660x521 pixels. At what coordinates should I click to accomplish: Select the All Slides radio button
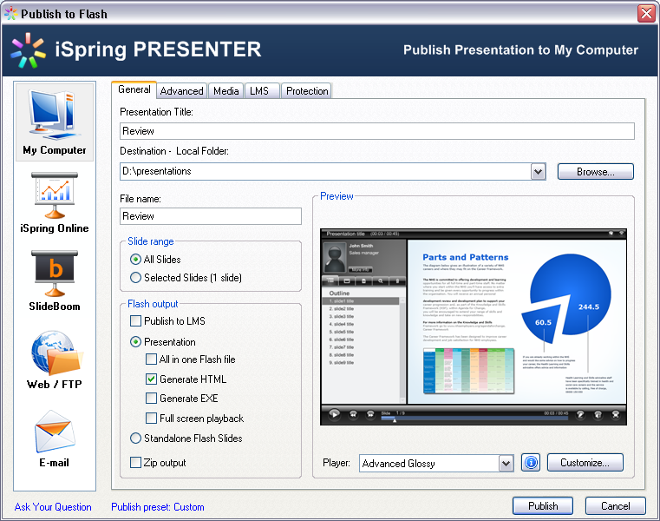[x=135, y=260]
